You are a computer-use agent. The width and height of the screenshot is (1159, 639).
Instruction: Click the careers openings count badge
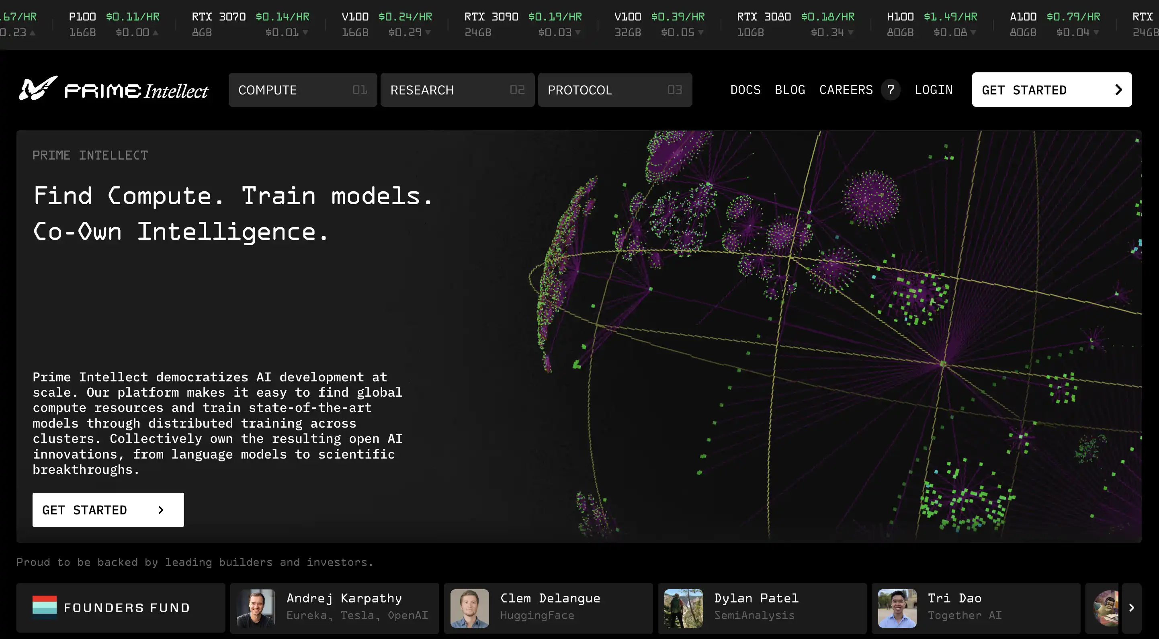[x=891, y=90]
